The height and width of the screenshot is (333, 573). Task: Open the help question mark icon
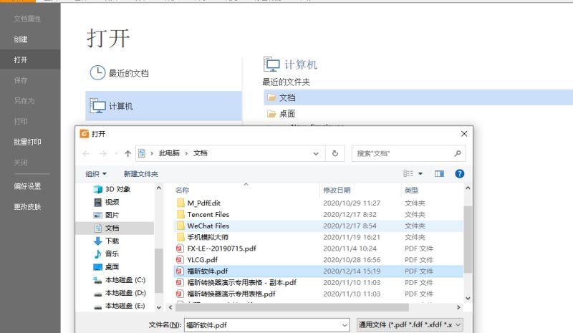point(460,173)
